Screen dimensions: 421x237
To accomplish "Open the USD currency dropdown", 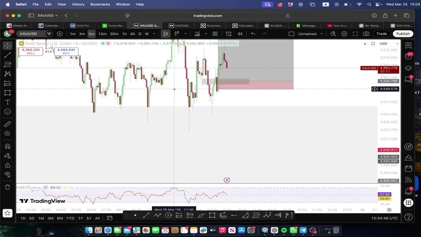I will [x=389, y=43].
